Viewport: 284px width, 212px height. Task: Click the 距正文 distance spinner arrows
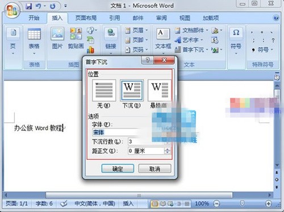(168, 151)
